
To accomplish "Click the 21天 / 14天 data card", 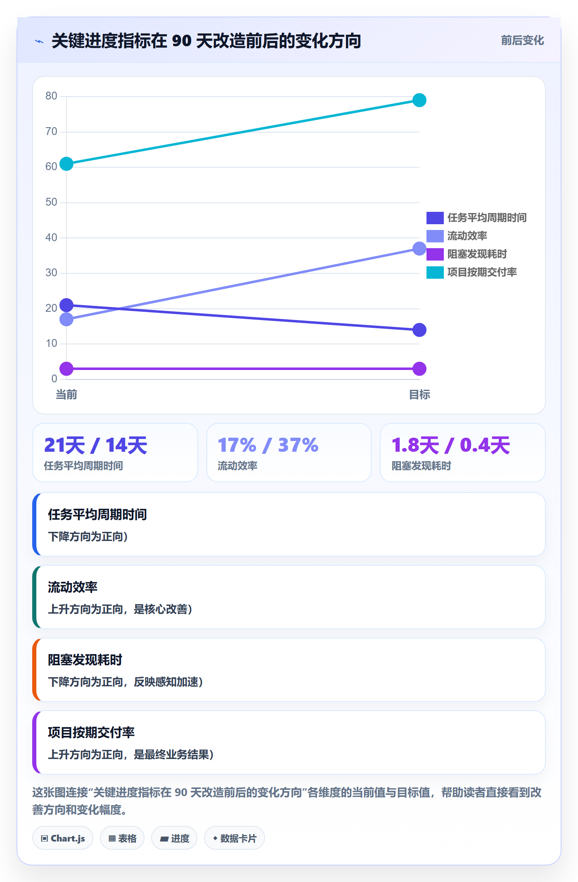I will click(x=115, y=453).
